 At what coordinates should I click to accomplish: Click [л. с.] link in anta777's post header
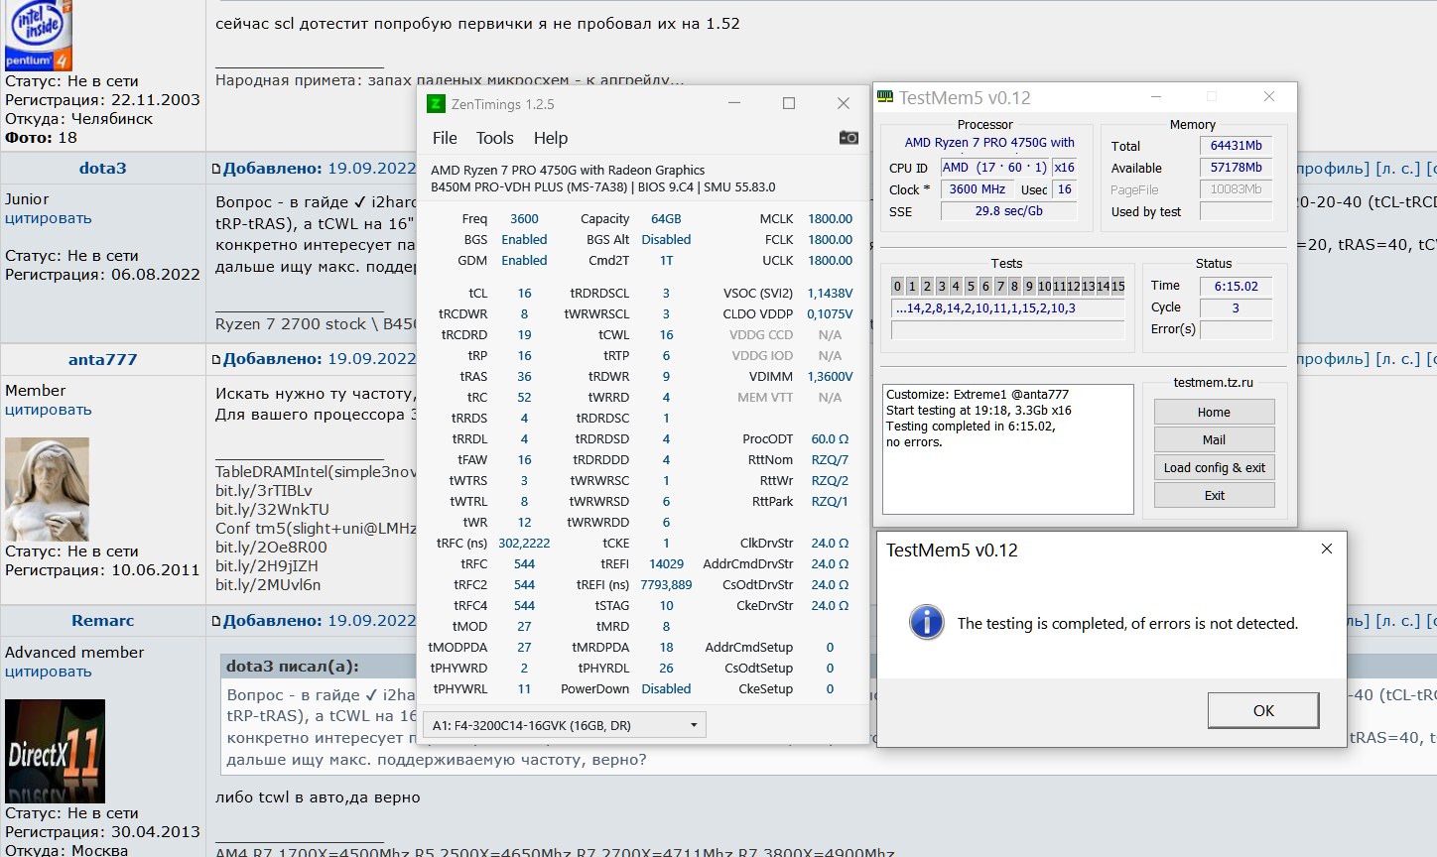[1398, 359]
